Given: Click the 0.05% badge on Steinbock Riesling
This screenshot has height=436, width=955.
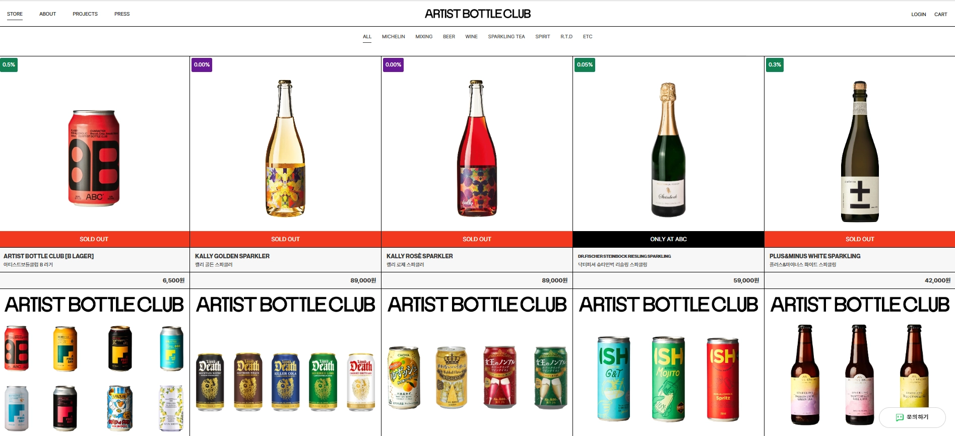Looking at the screenshot, I should 585,65.
